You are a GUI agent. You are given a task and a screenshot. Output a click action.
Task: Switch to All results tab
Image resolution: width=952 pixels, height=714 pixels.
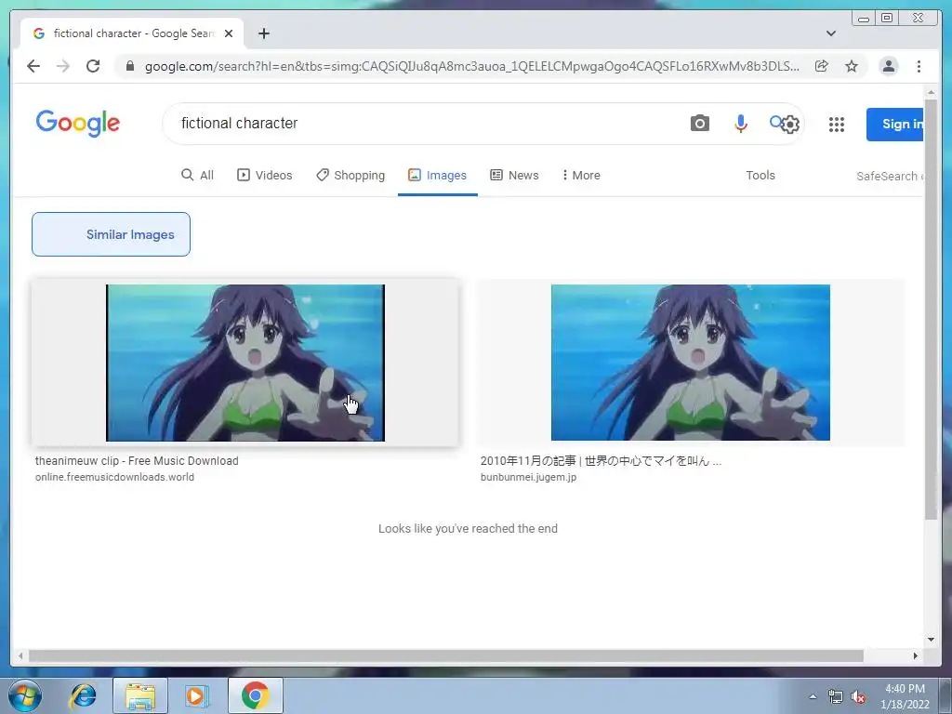(198, 175)
